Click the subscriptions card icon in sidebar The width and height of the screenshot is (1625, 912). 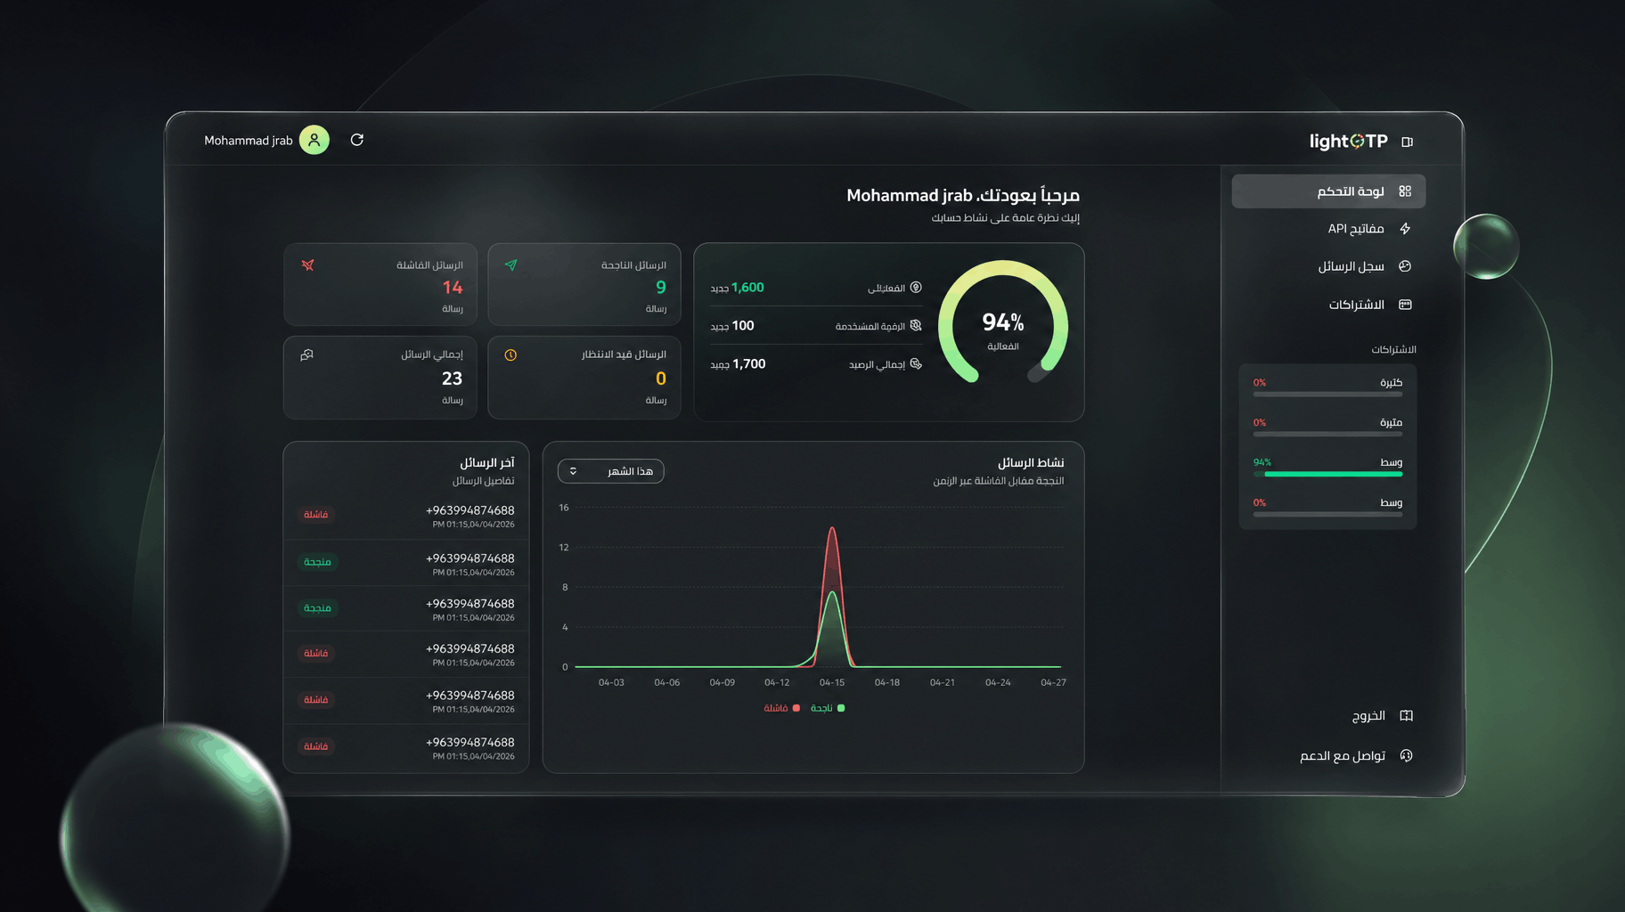click(x=1405, y=305)
